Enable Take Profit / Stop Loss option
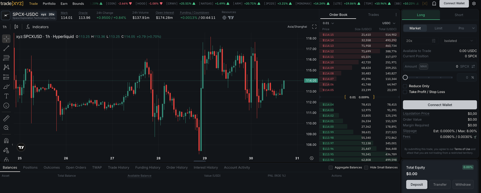Screen dimensions: 481x193 pos(405,92)
